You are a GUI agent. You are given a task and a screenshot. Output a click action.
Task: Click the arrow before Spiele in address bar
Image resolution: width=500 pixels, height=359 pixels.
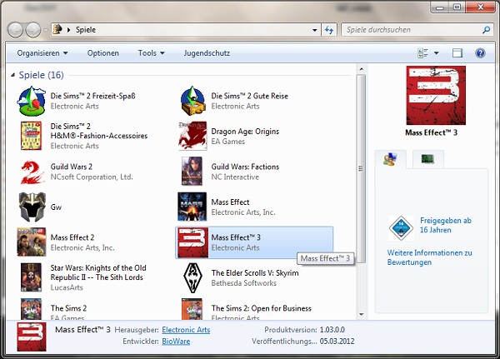[68, 30]
